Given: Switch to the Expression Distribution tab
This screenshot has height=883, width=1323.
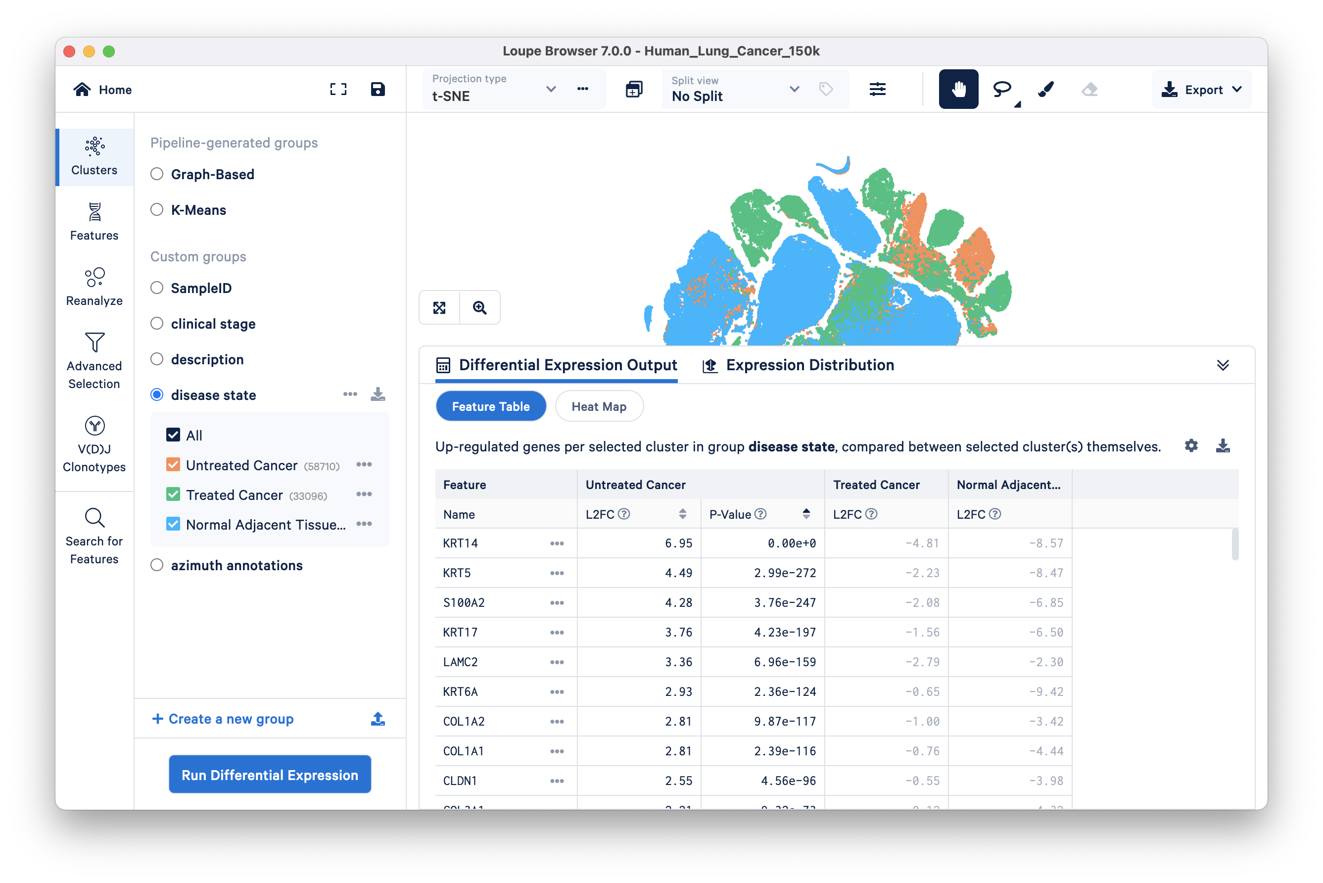Looking at the screenshot, I should point(799,365).
